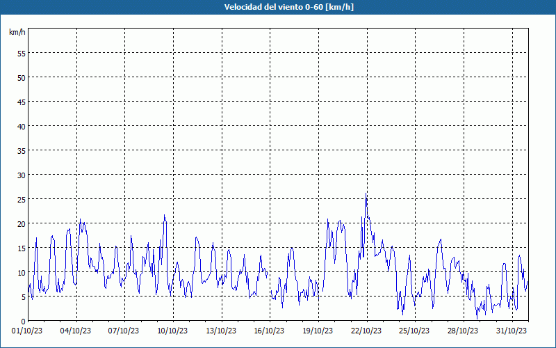Screen dimensions: 556x348
Task: Click the 45 value on the y-axis
Action: click(x=22, y=102)
